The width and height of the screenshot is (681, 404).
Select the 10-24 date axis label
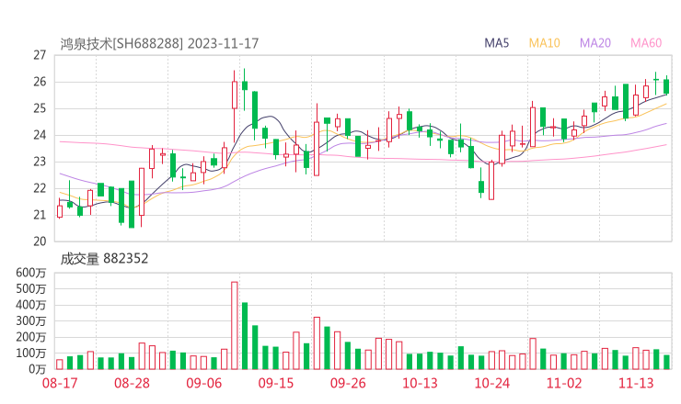[491, 383]
